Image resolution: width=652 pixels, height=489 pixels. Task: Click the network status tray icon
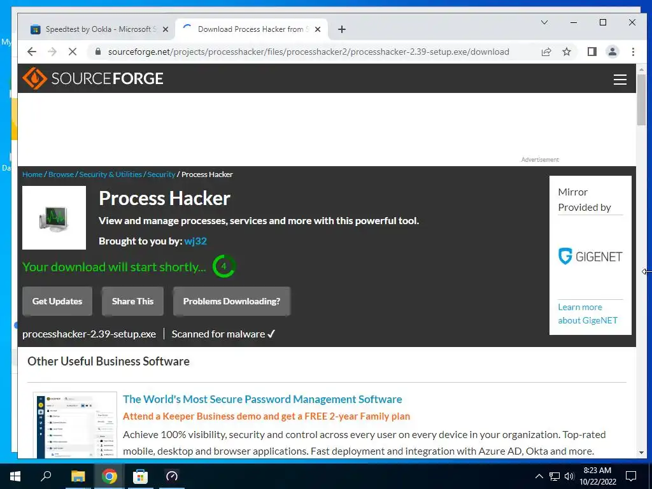(x=555, y=476)
